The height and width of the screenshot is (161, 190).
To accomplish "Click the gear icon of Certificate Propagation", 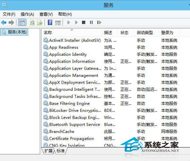I will 46,138.
